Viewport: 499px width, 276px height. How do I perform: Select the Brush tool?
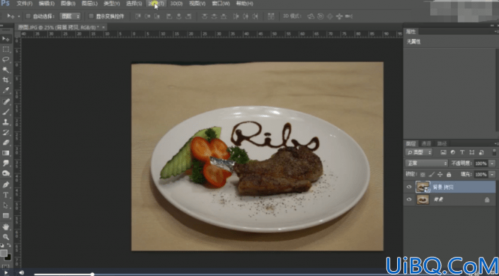6,112
